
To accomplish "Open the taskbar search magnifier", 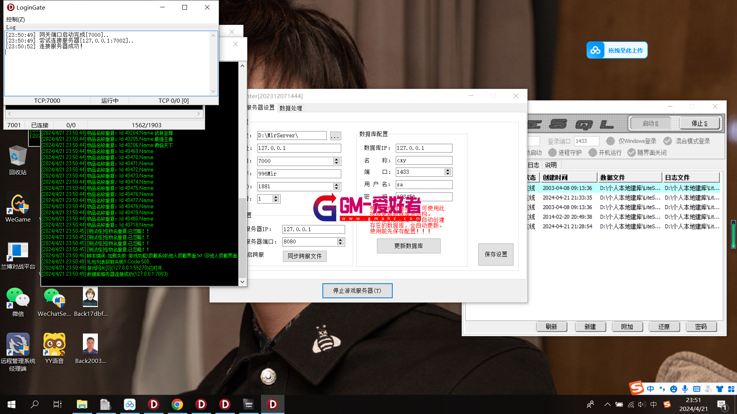I will (x=35, y=404).
